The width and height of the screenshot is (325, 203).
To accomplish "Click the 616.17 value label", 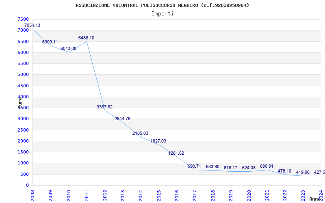I will [230, 168].
